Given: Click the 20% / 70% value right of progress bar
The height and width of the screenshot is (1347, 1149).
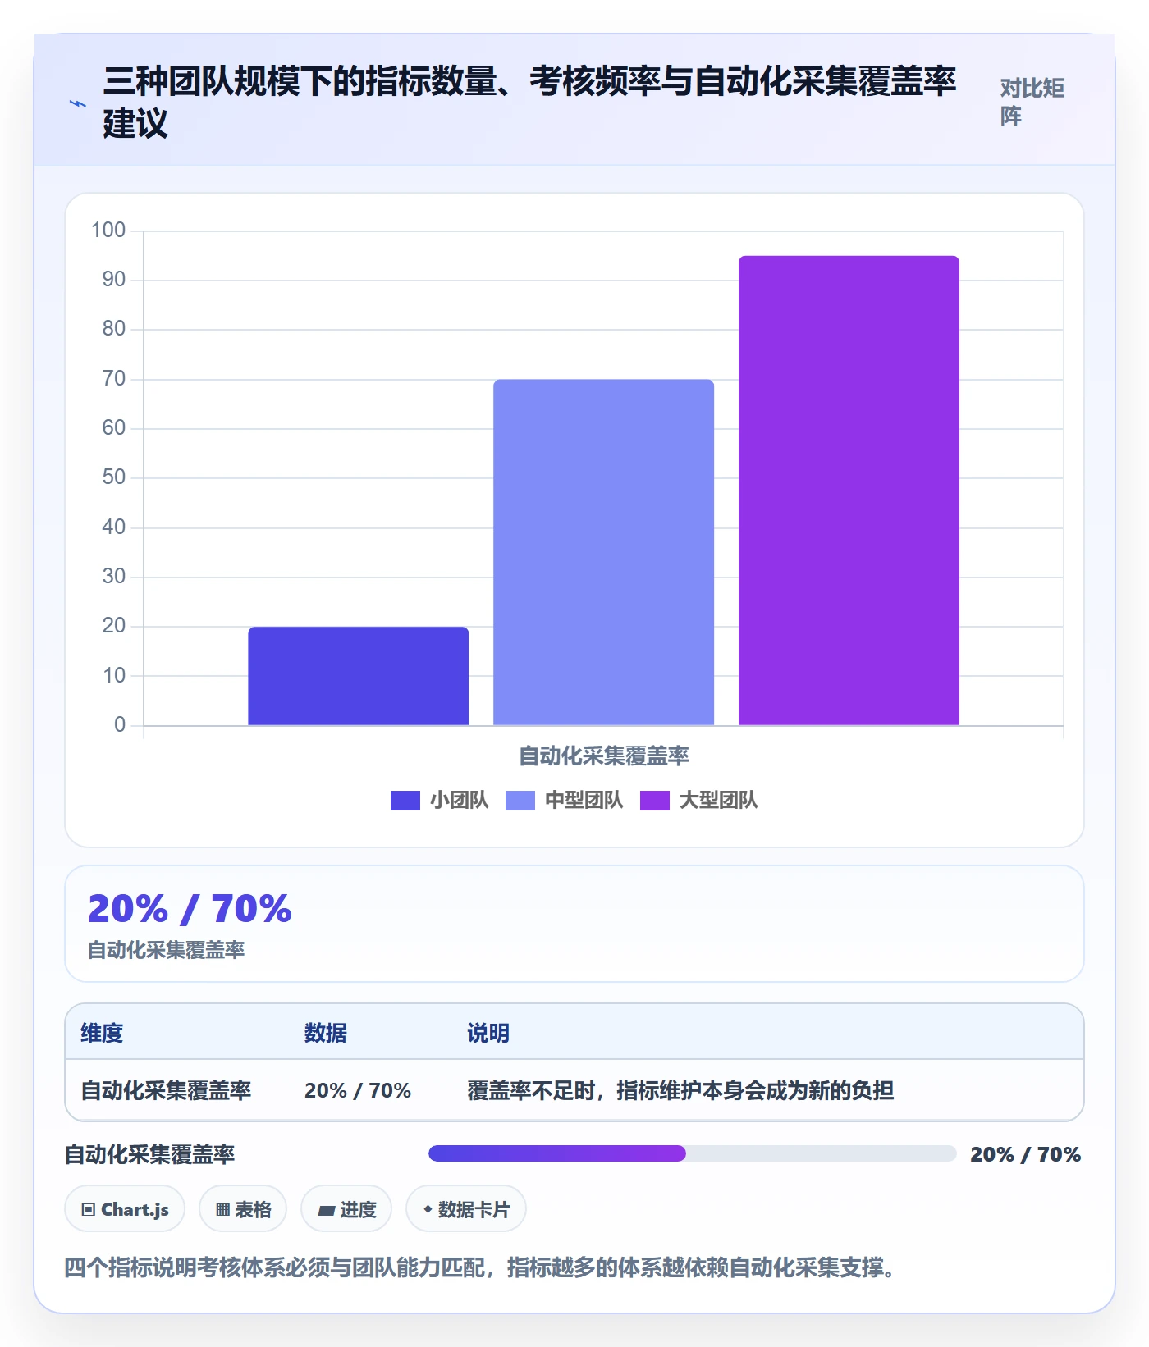Looking at the screenshot, I should click(x=1025, y=1154).
